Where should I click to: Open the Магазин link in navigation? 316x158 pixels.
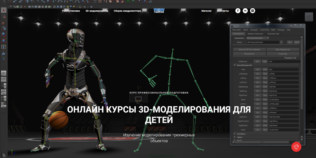[206, 11]
